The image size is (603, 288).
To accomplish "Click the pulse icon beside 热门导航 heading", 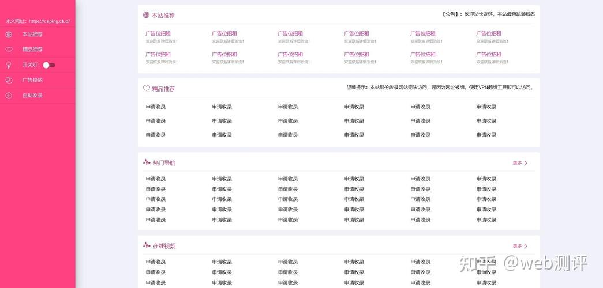I will pos(147,162).
